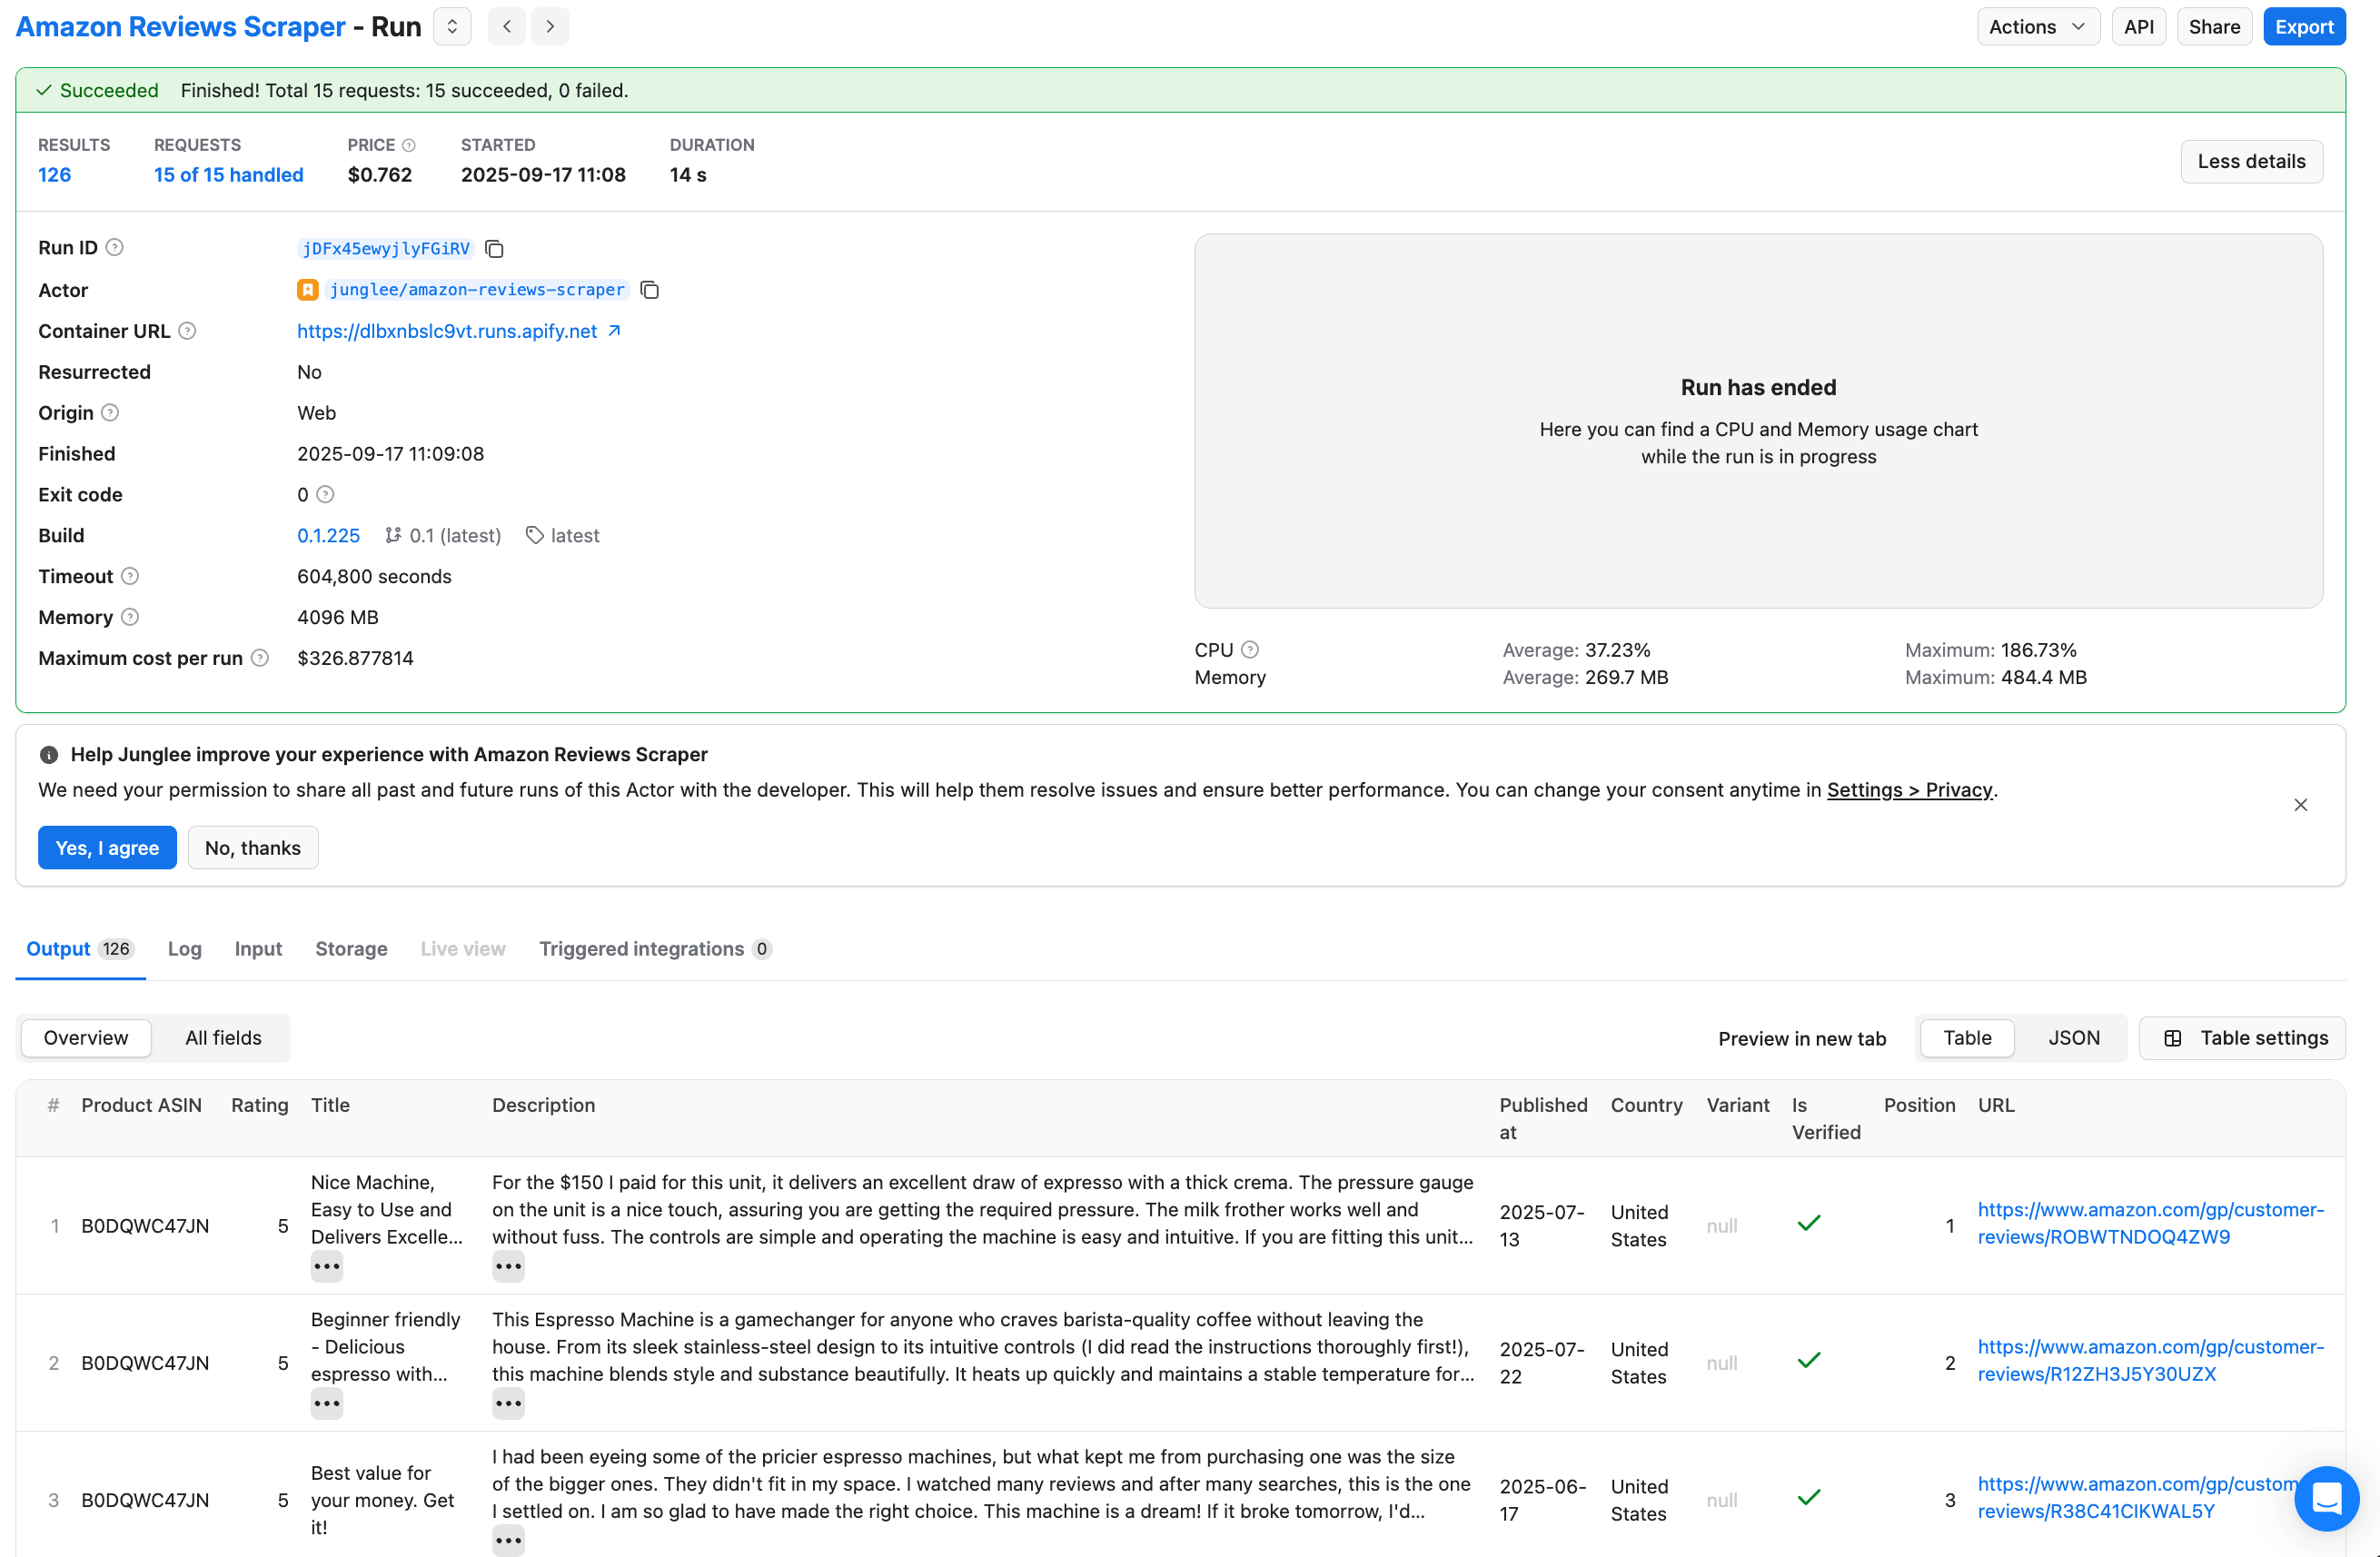Go to next run arrow
The image size is (2380, 1557).
point(550,27)
